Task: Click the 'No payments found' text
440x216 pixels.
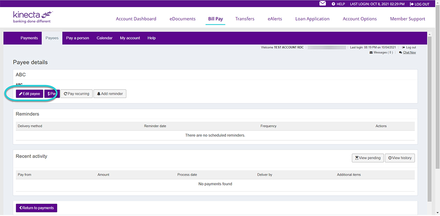Action: [215, 184]
